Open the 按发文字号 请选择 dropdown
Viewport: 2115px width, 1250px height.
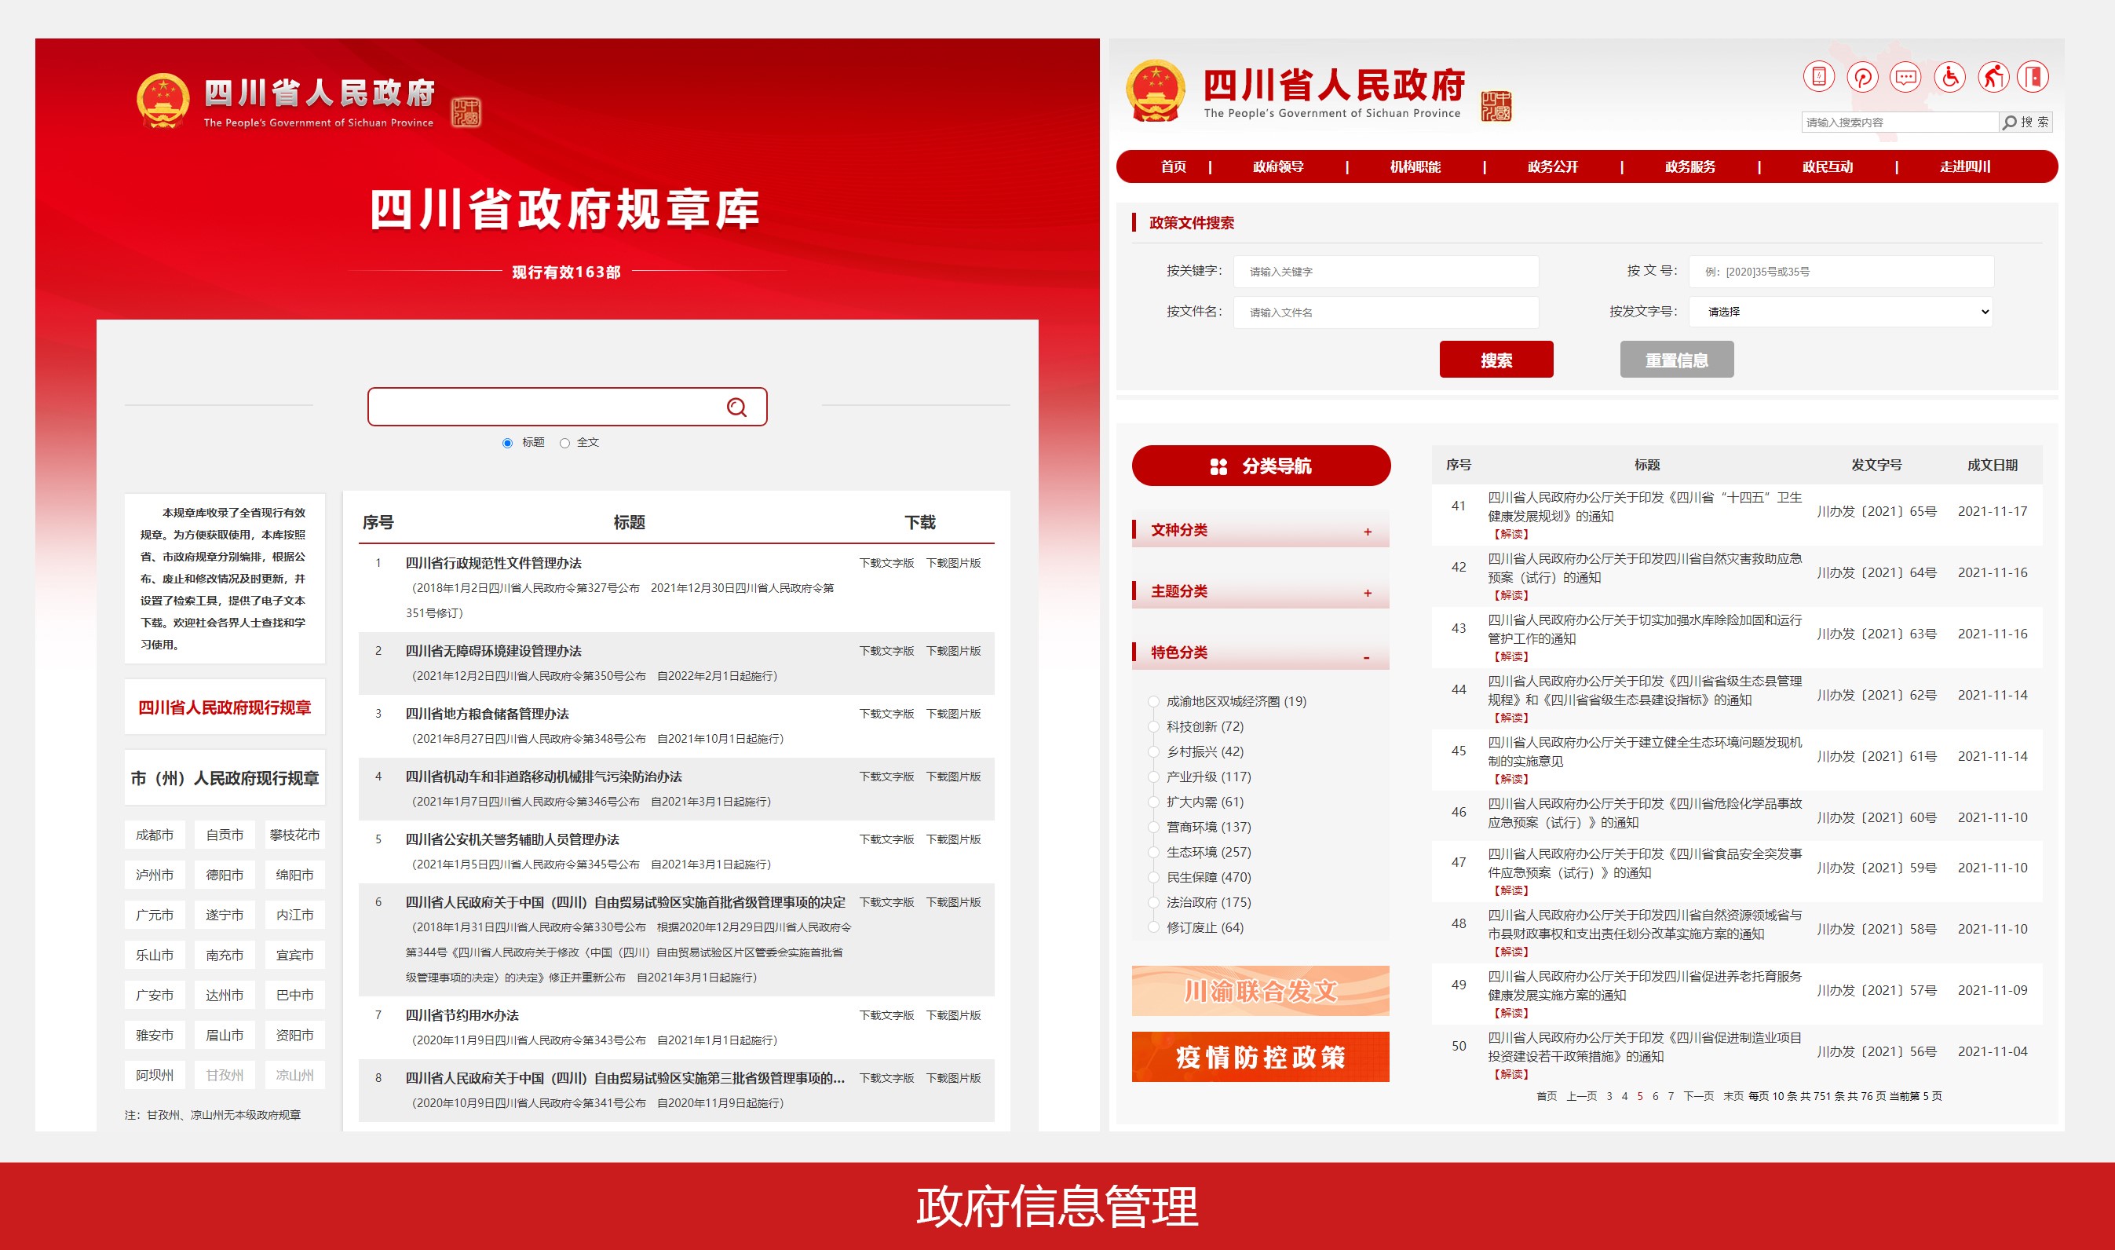click(x=1840, y=312)
